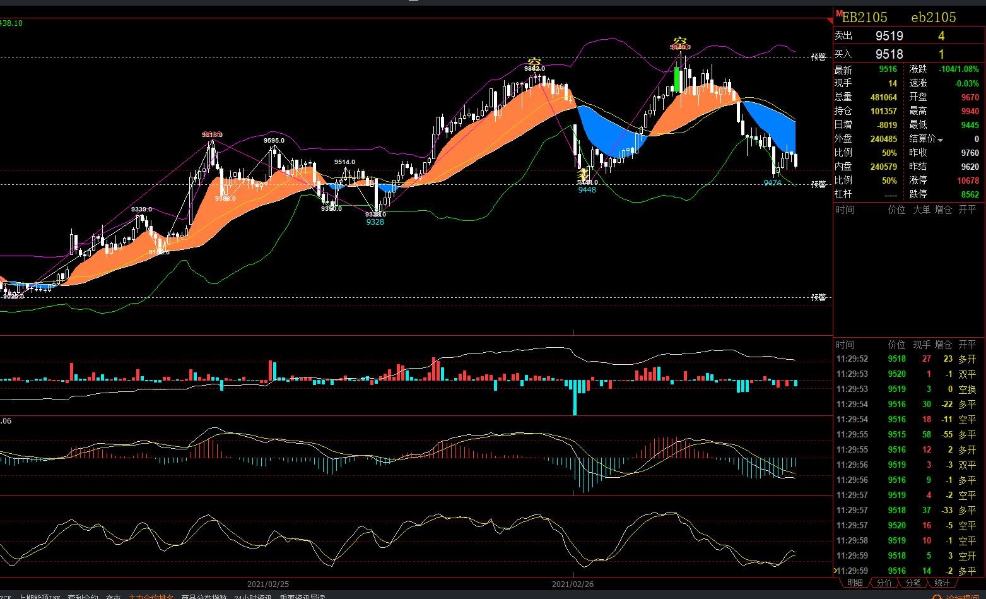This screenshot has width=986, height=599.
Task: Click the 卖出 price 9519
Action: click(889, 36)
